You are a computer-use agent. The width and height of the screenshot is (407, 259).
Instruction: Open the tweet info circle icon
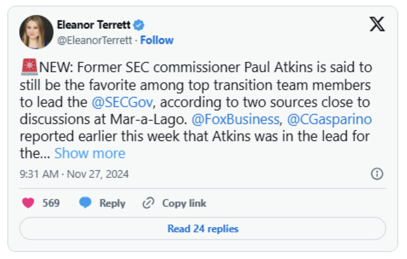(x=377, y=174)
